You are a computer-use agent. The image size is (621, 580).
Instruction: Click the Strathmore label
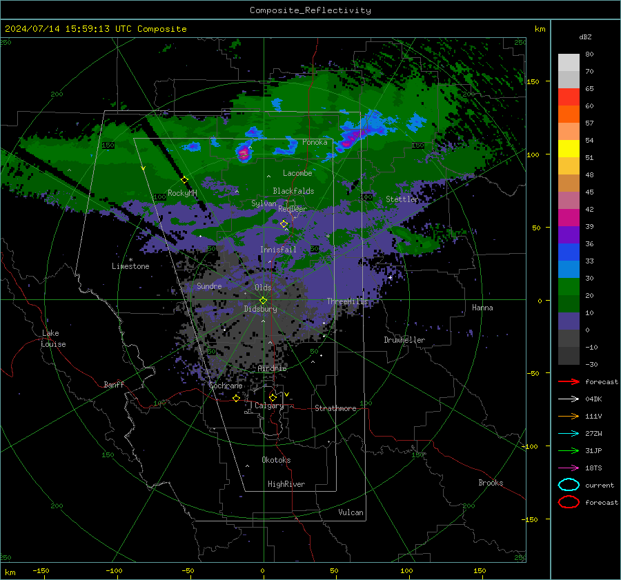335,408
